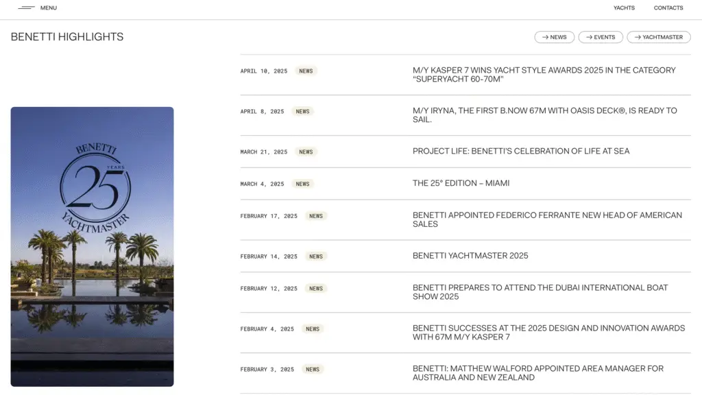Open Federico Ferrante American Sales article
The width and height of the screenshot is (702, 395).
click(547, 219)
